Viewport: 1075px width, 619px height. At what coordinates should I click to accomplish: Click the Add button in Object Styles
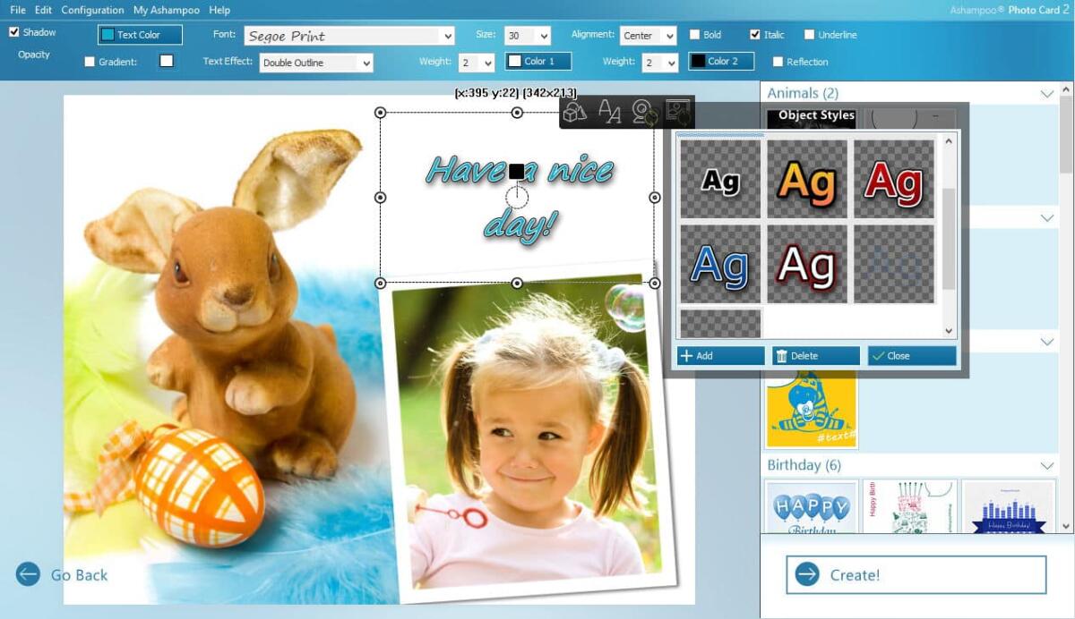pos(719,355)
